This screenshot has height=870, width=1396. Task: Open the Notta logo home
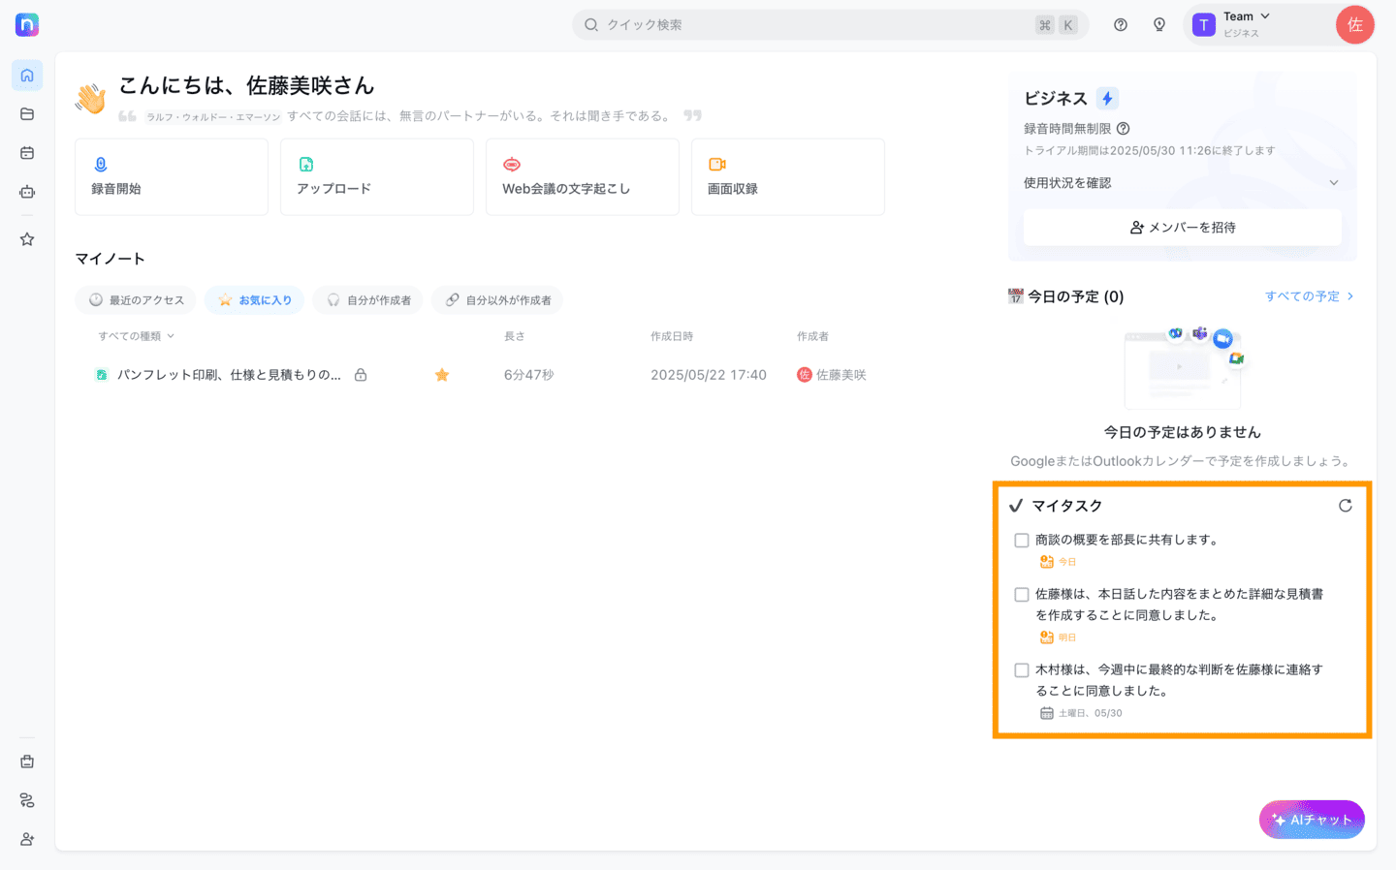pos(27,25)
